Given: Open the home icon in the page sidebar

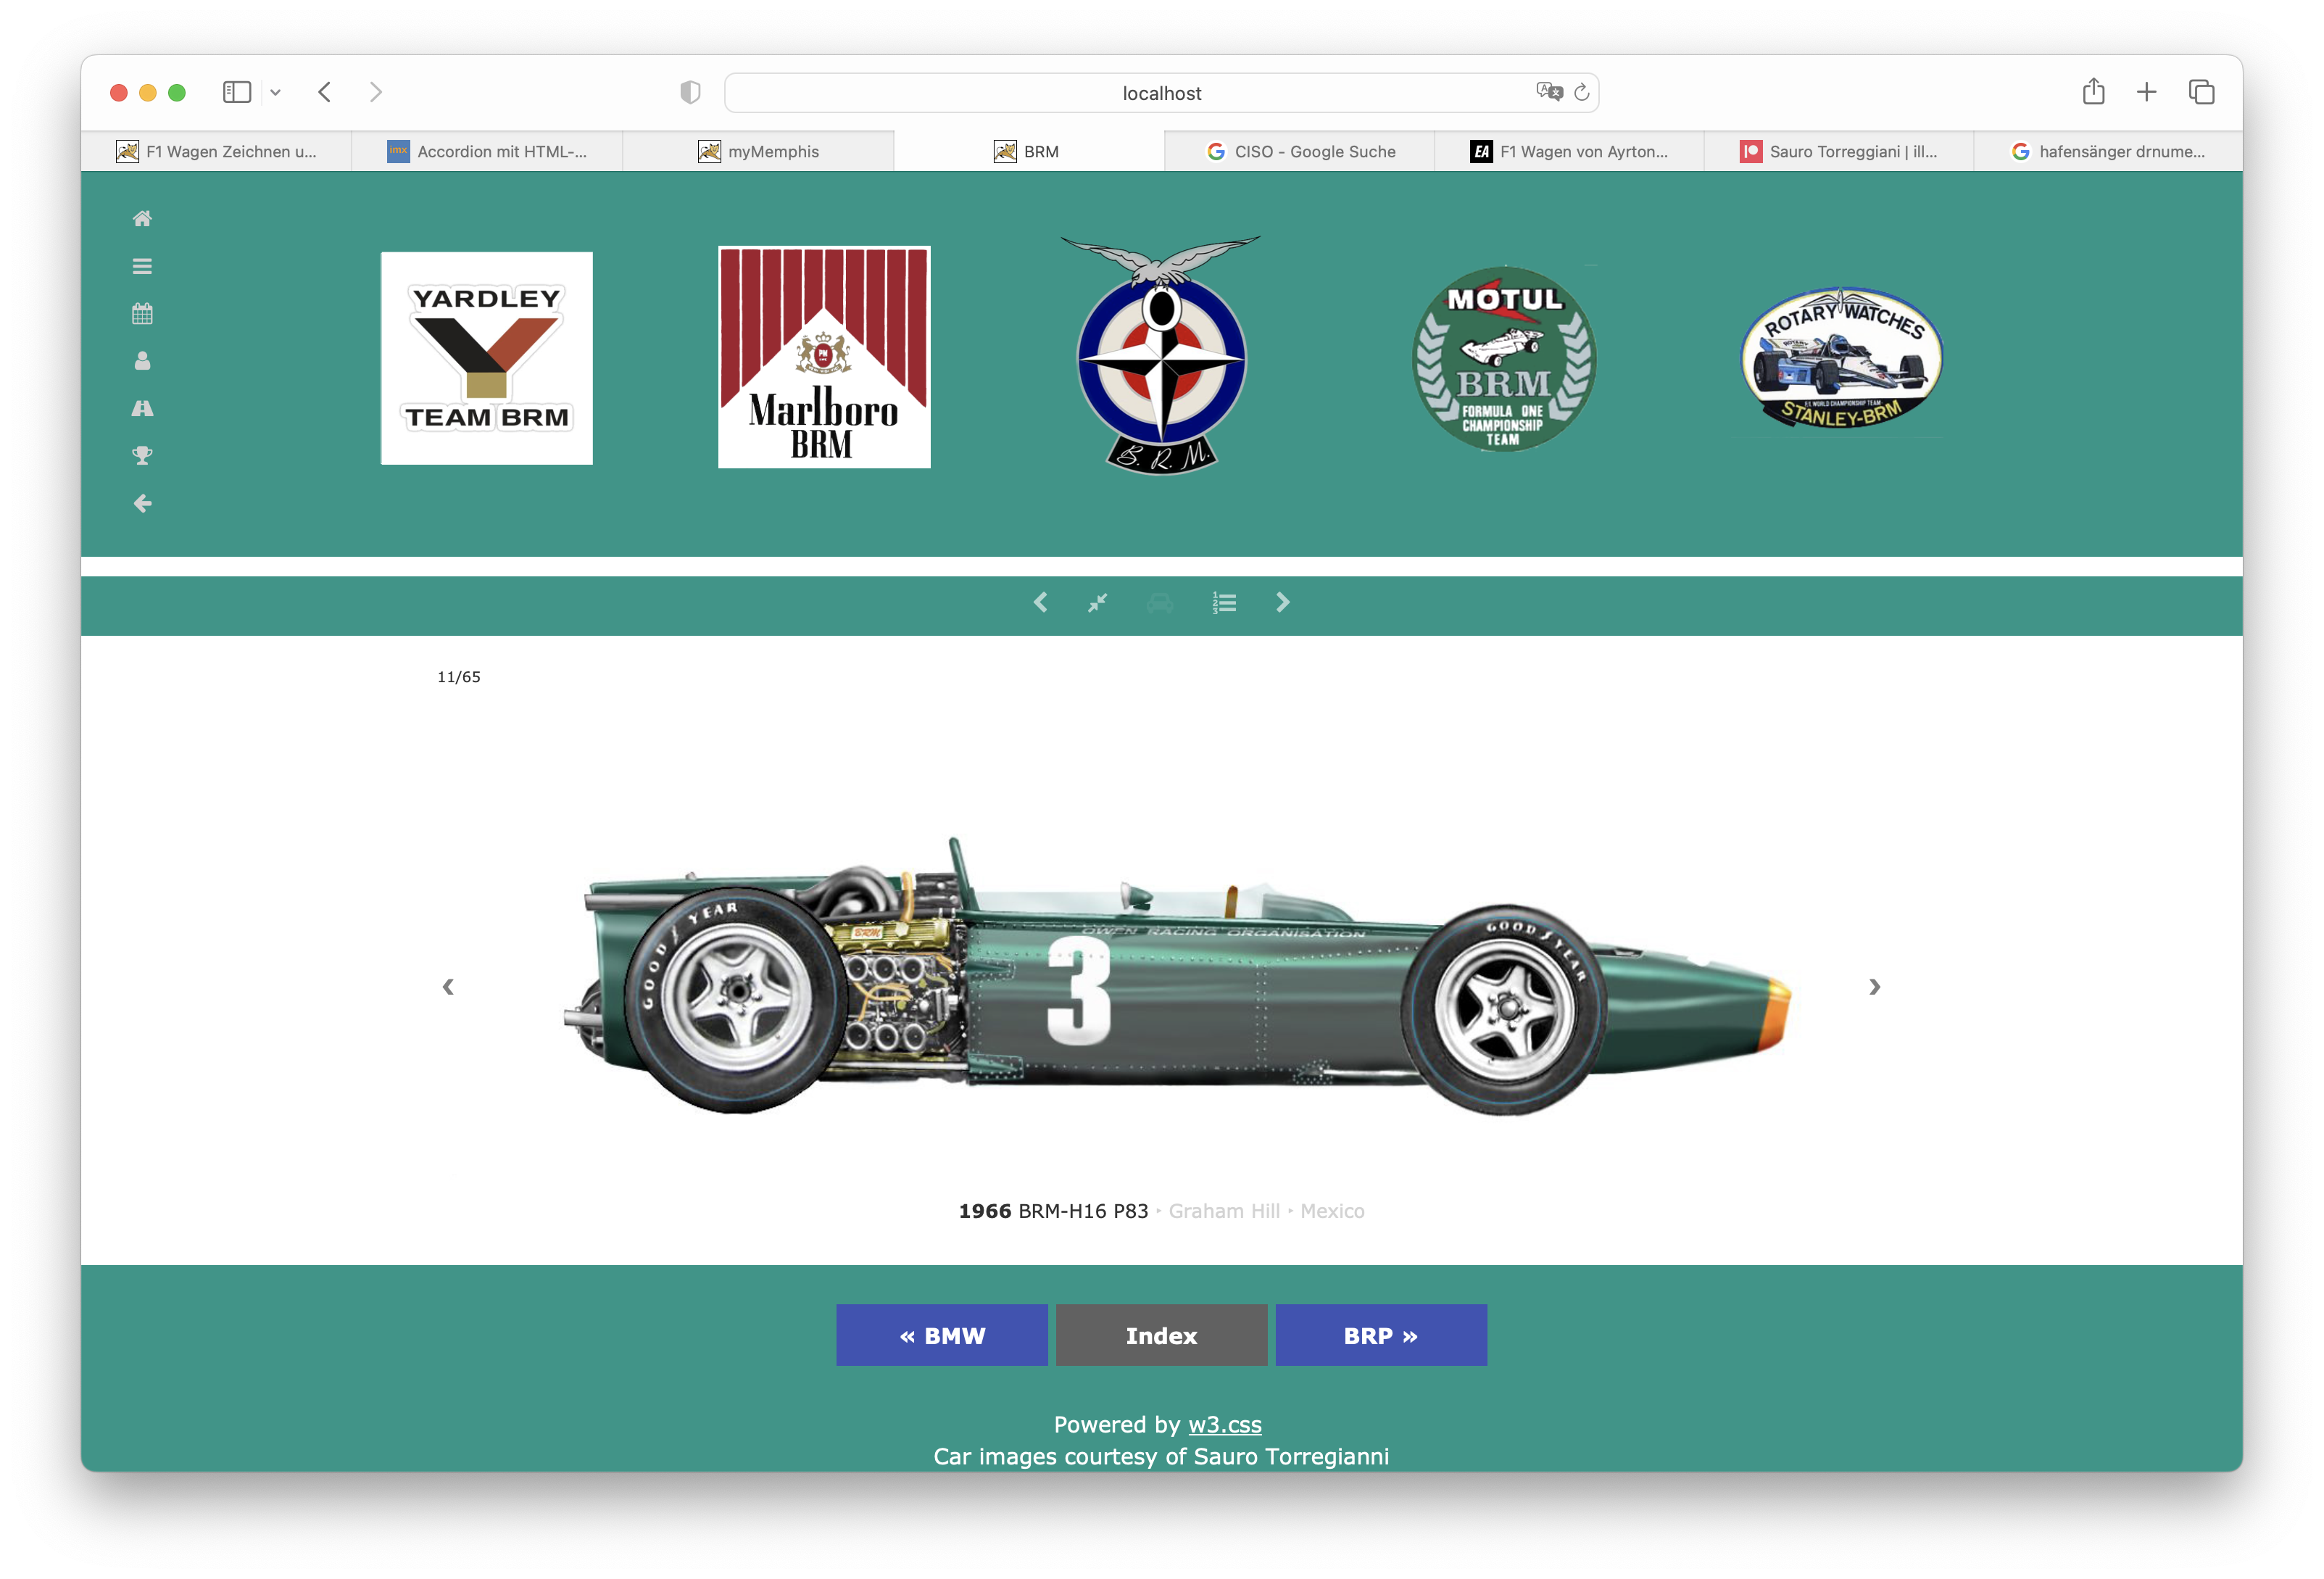Looking at the screenshot, I should (x=142, y=218).
